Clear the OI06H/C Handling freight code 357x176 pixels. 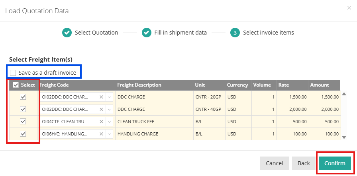click(x=101, y=134)
